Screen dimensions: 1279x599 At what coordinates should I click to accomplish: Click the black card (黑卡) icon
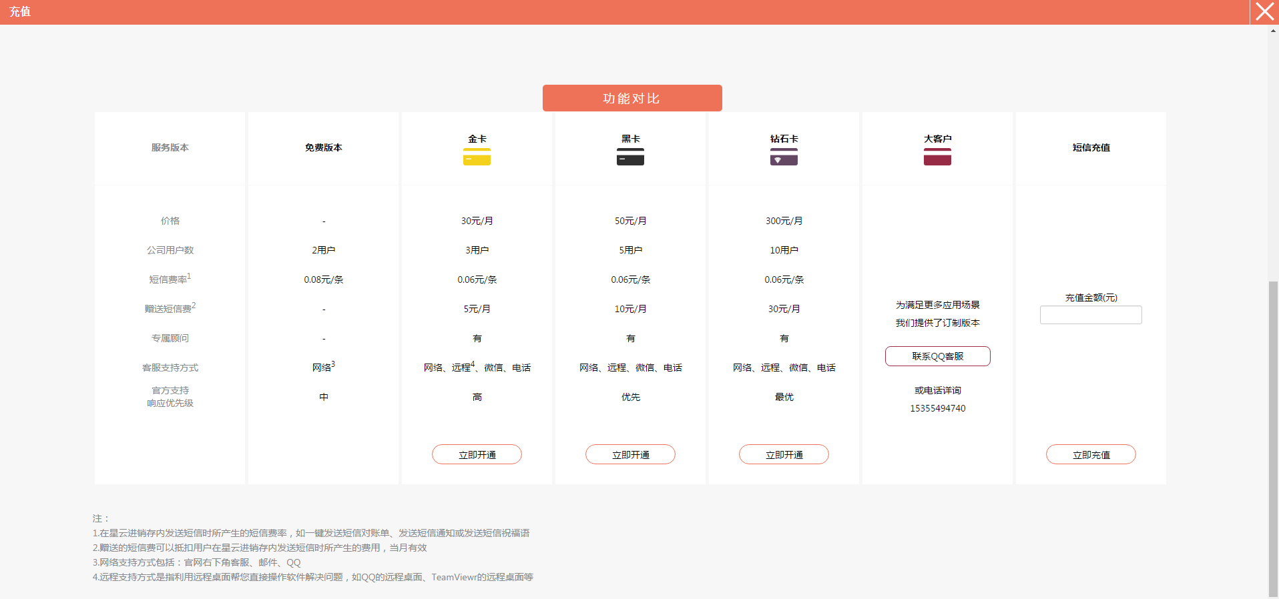[x=630, y=157]
